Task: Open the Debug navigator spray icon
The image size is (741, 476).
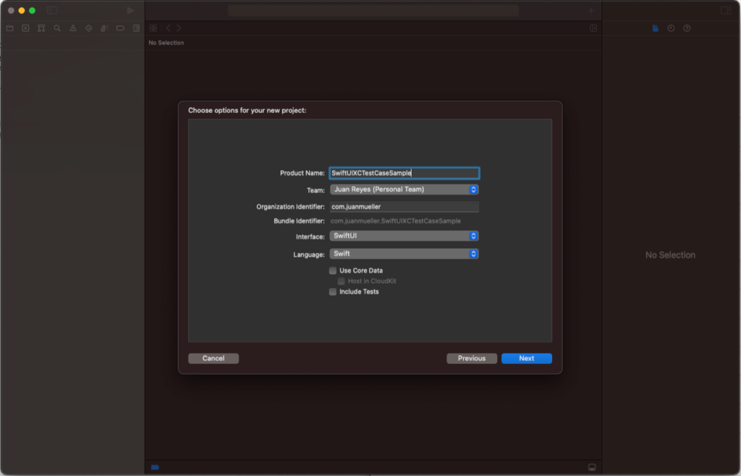Action: click(104, 28)
